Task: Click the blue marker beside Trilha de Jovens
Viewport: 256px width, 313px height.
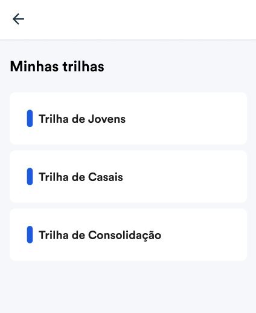Action: coord(30,119)
